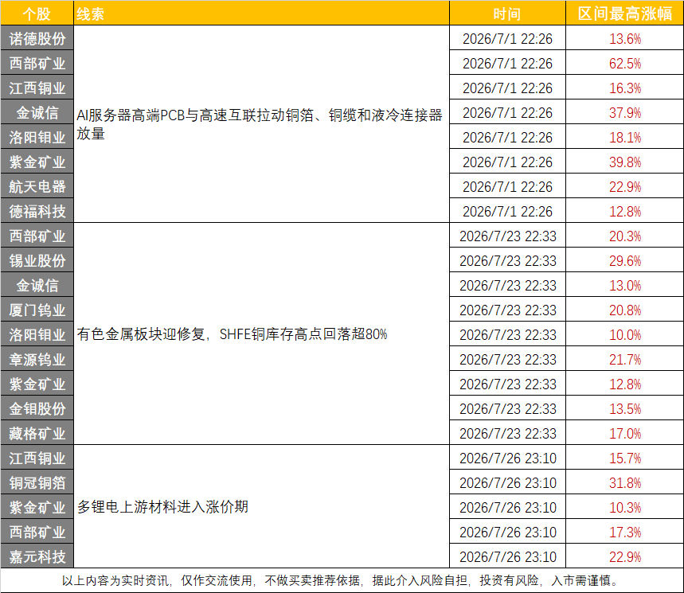
Task: Select 紫金矿业 beside the 金钼股份 row above
Action: [x=37, y=384]
